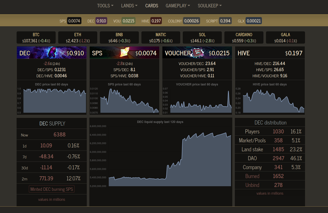Click the DEC crystal banner image

51,53
